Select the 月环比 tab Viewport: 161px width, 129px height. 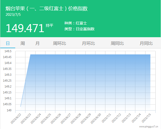88,43
